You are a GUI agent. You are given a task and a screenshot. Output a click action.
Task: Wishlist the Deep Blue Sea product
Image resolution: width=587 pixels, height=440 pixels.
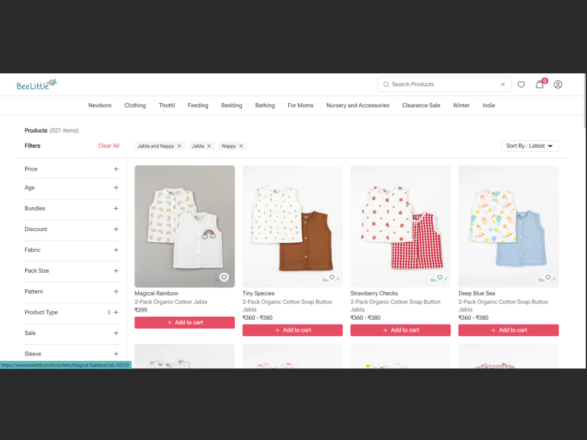[548, 277]
